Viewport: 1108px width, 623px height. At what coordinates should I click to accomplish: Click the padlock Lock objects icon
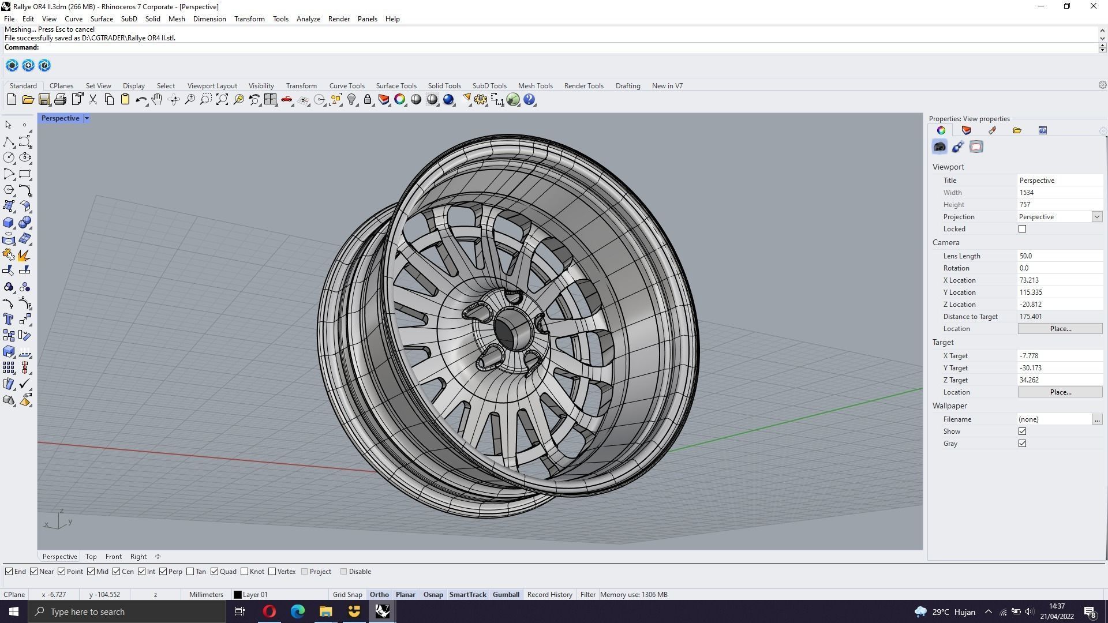coord(368,100)
